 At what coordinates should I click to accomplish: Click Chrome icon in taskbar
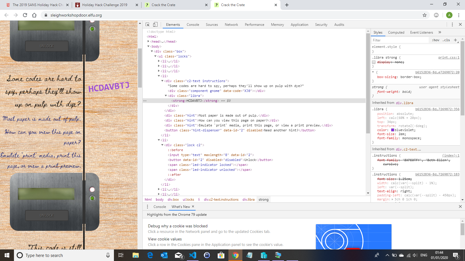click(x=235, y=255)
